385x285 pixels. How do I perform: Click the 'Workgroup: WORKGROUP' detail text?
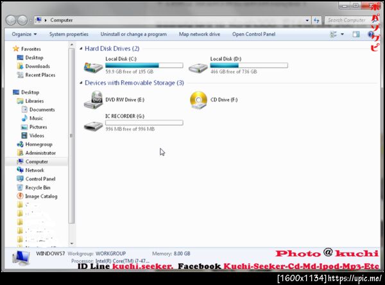coord(97,254)
